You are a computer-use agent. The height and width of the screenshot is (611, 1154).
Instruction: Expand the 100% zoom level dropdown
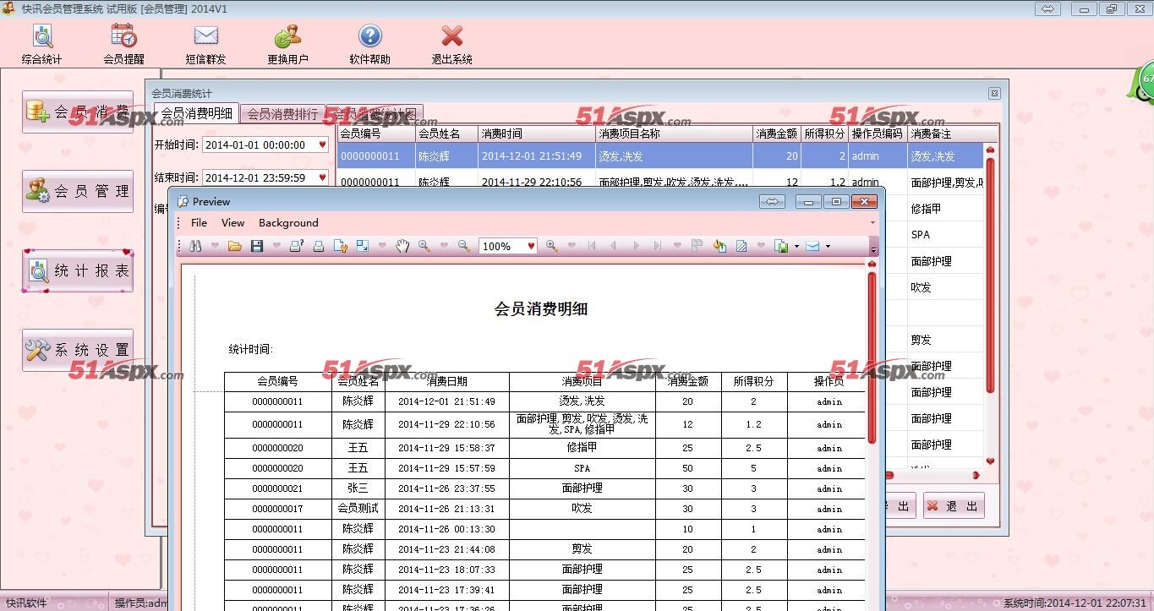[x=531, y=246]
